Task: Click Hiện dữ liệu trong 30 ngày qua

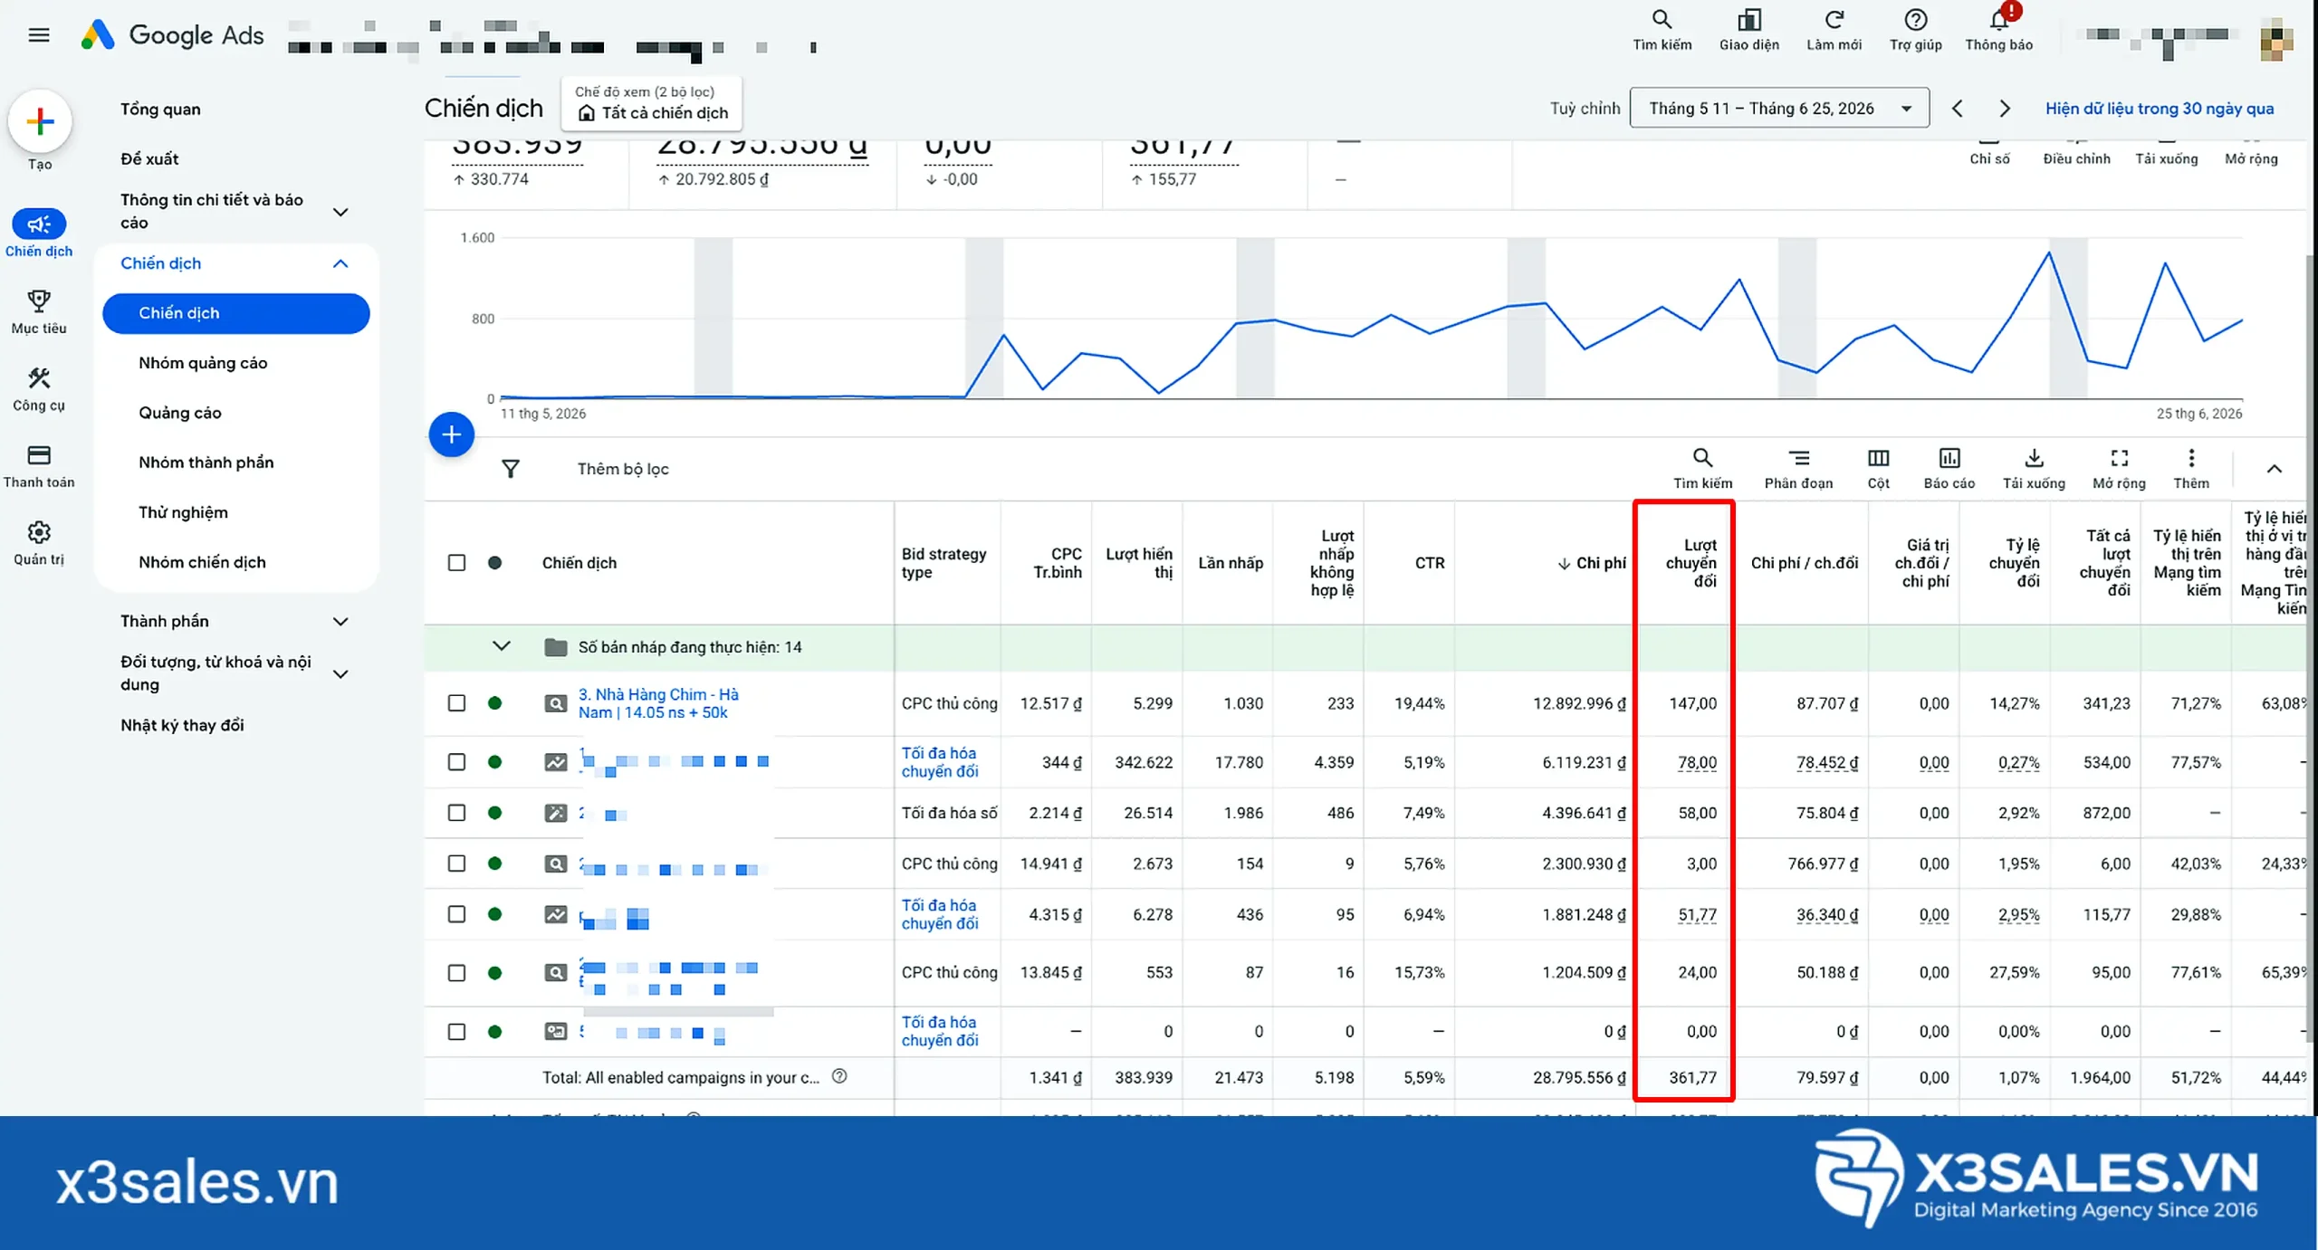Action: point(2159,109)
